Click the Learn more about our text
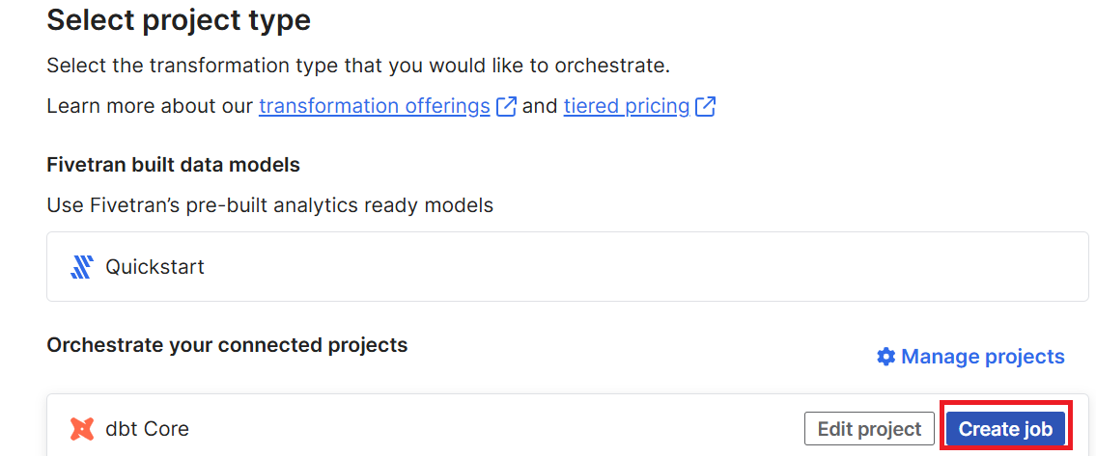This screenshot has height=456, width=1096. click(x=150, y=106)
